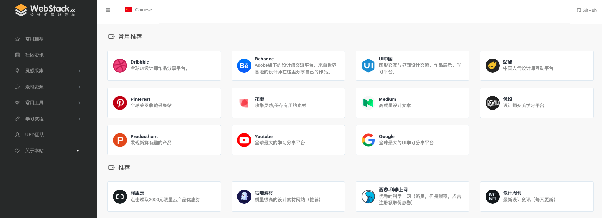602x218 pixels.
Task: Open the 阿里云 coupon card
Action: click(x=164, y=197)
